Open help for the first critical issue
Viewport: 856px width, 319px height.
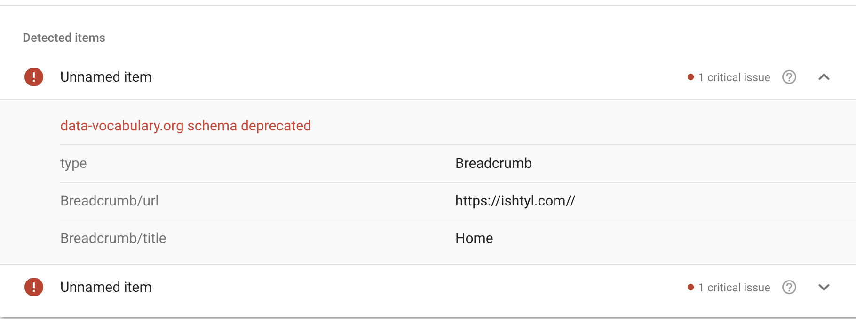[x=789, y=77]
